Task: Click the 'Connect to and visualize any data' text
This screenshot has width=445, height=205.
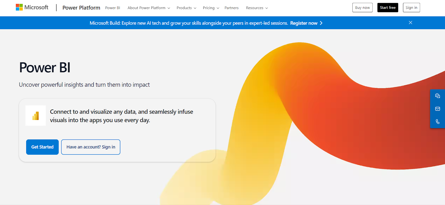Action: 122,116
